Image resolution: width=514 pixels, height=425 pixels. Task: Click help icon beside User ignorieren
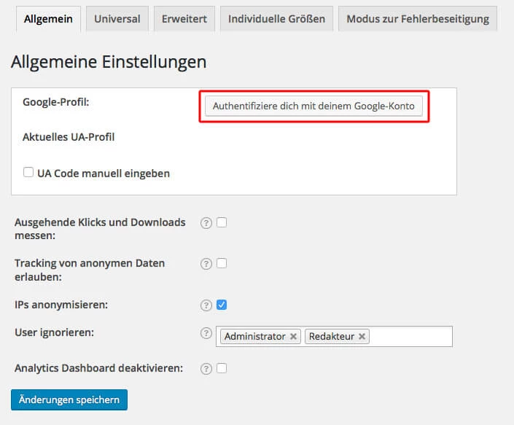pos(206,333)
